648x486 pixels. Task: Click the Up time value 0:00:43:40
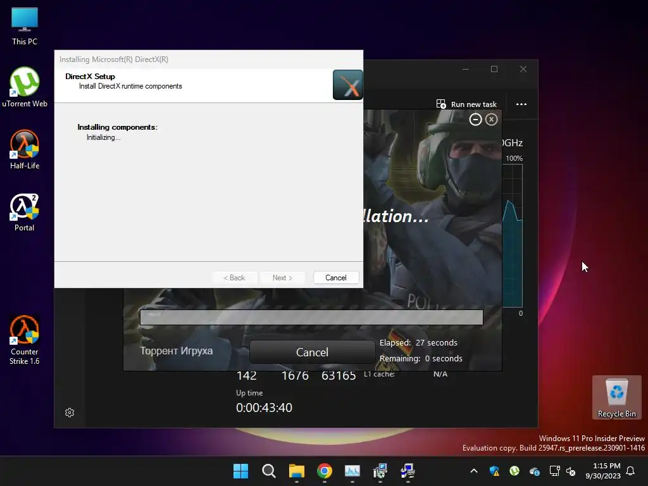click(264, 408)
